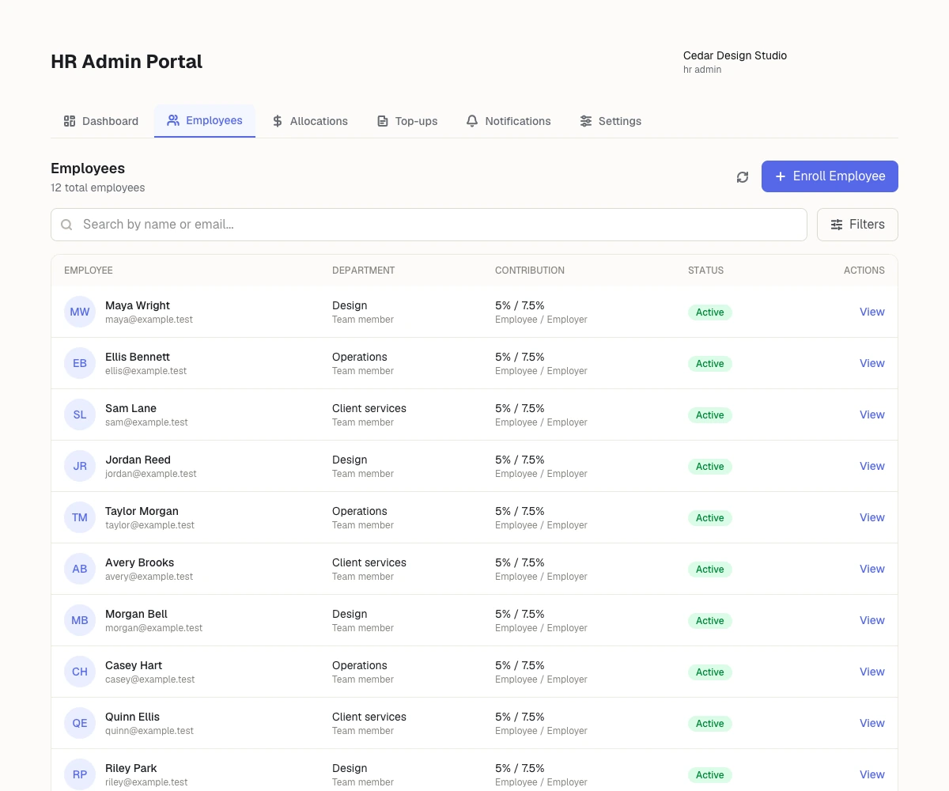Switch to the Allocations tab
949x791 pixels.
(x=309, y=121)
